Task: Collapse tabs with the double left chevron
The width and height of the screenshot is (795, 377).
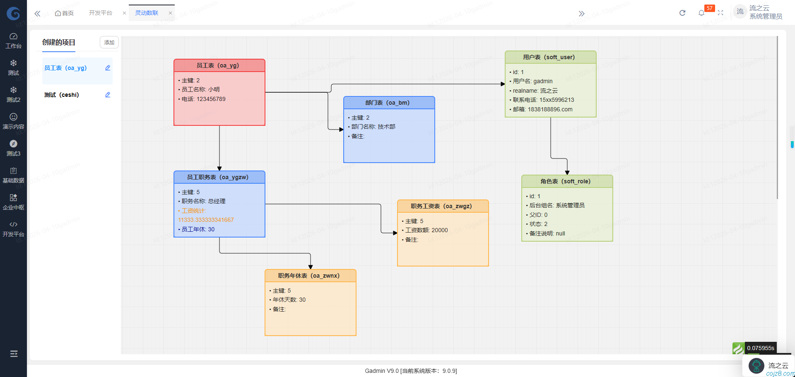Action: [x=37, y=13]
